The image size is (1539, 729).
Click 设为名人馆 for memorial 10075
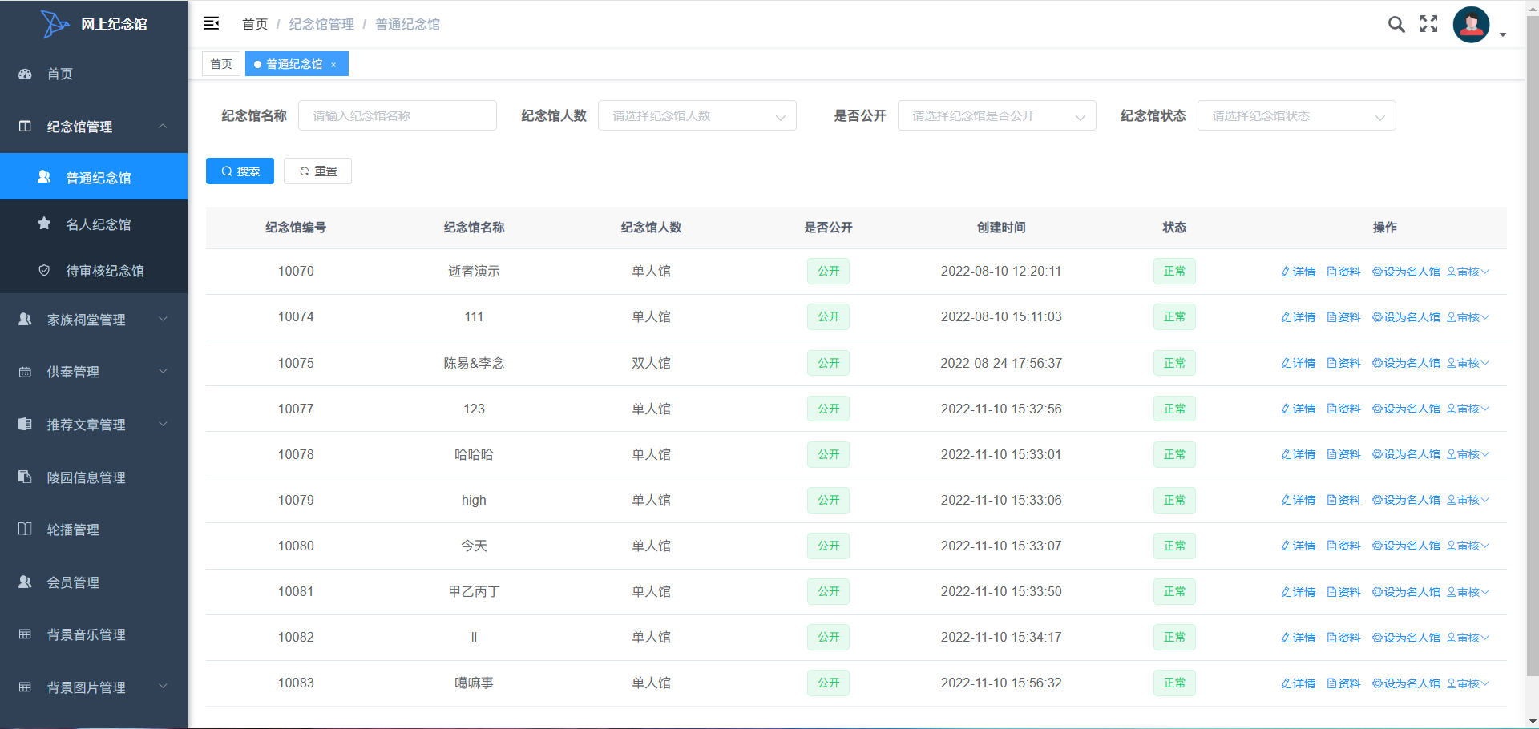pos(1406,363)
